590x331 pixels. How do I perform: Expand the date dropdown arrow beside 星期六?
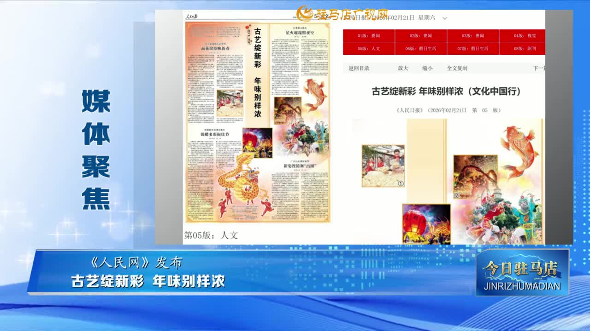pyautogui.click(x=445, y=18)
